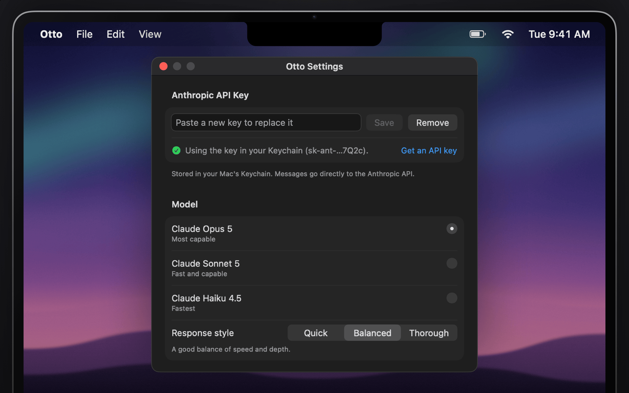The height and width of the screenshot is (393, 629).
Task: Set response style to Quick
Action: 316,333
